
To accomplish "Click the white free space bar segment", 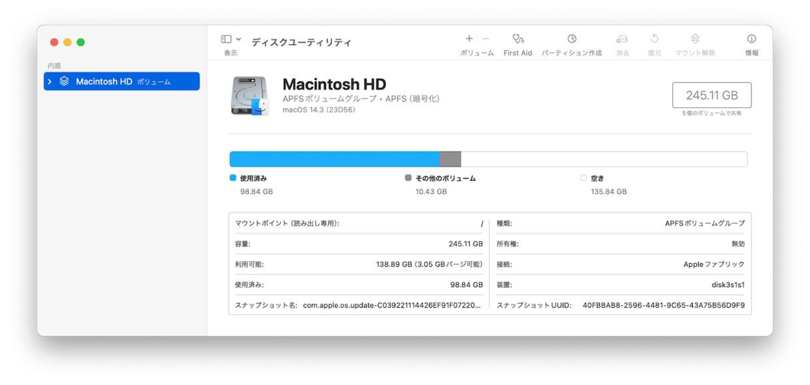I will (604, 159).
